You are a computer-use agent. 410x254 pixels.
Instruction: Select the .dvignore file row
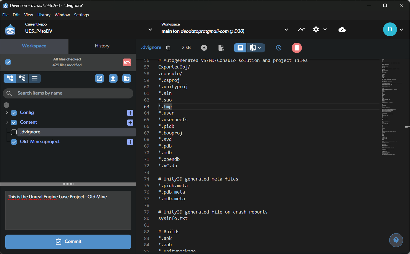point(77,132)
